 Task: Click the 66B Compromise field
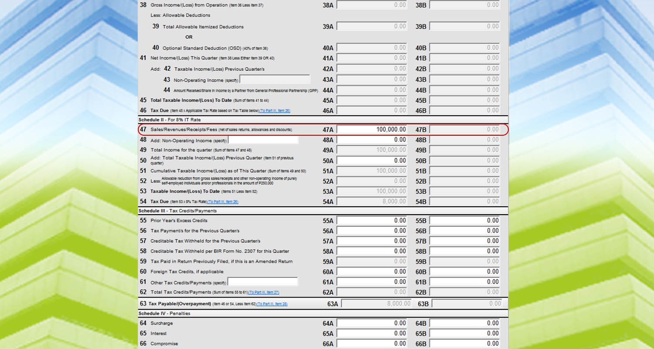click(465, 344)
